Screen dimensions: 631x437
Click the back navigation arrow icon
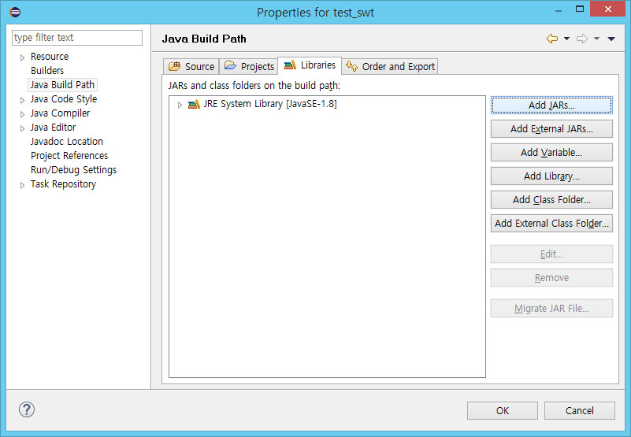pyautogui.click(x=552, y=39)
